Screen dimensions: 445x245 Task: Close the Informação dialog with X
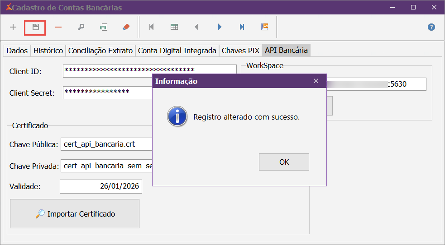316,81
